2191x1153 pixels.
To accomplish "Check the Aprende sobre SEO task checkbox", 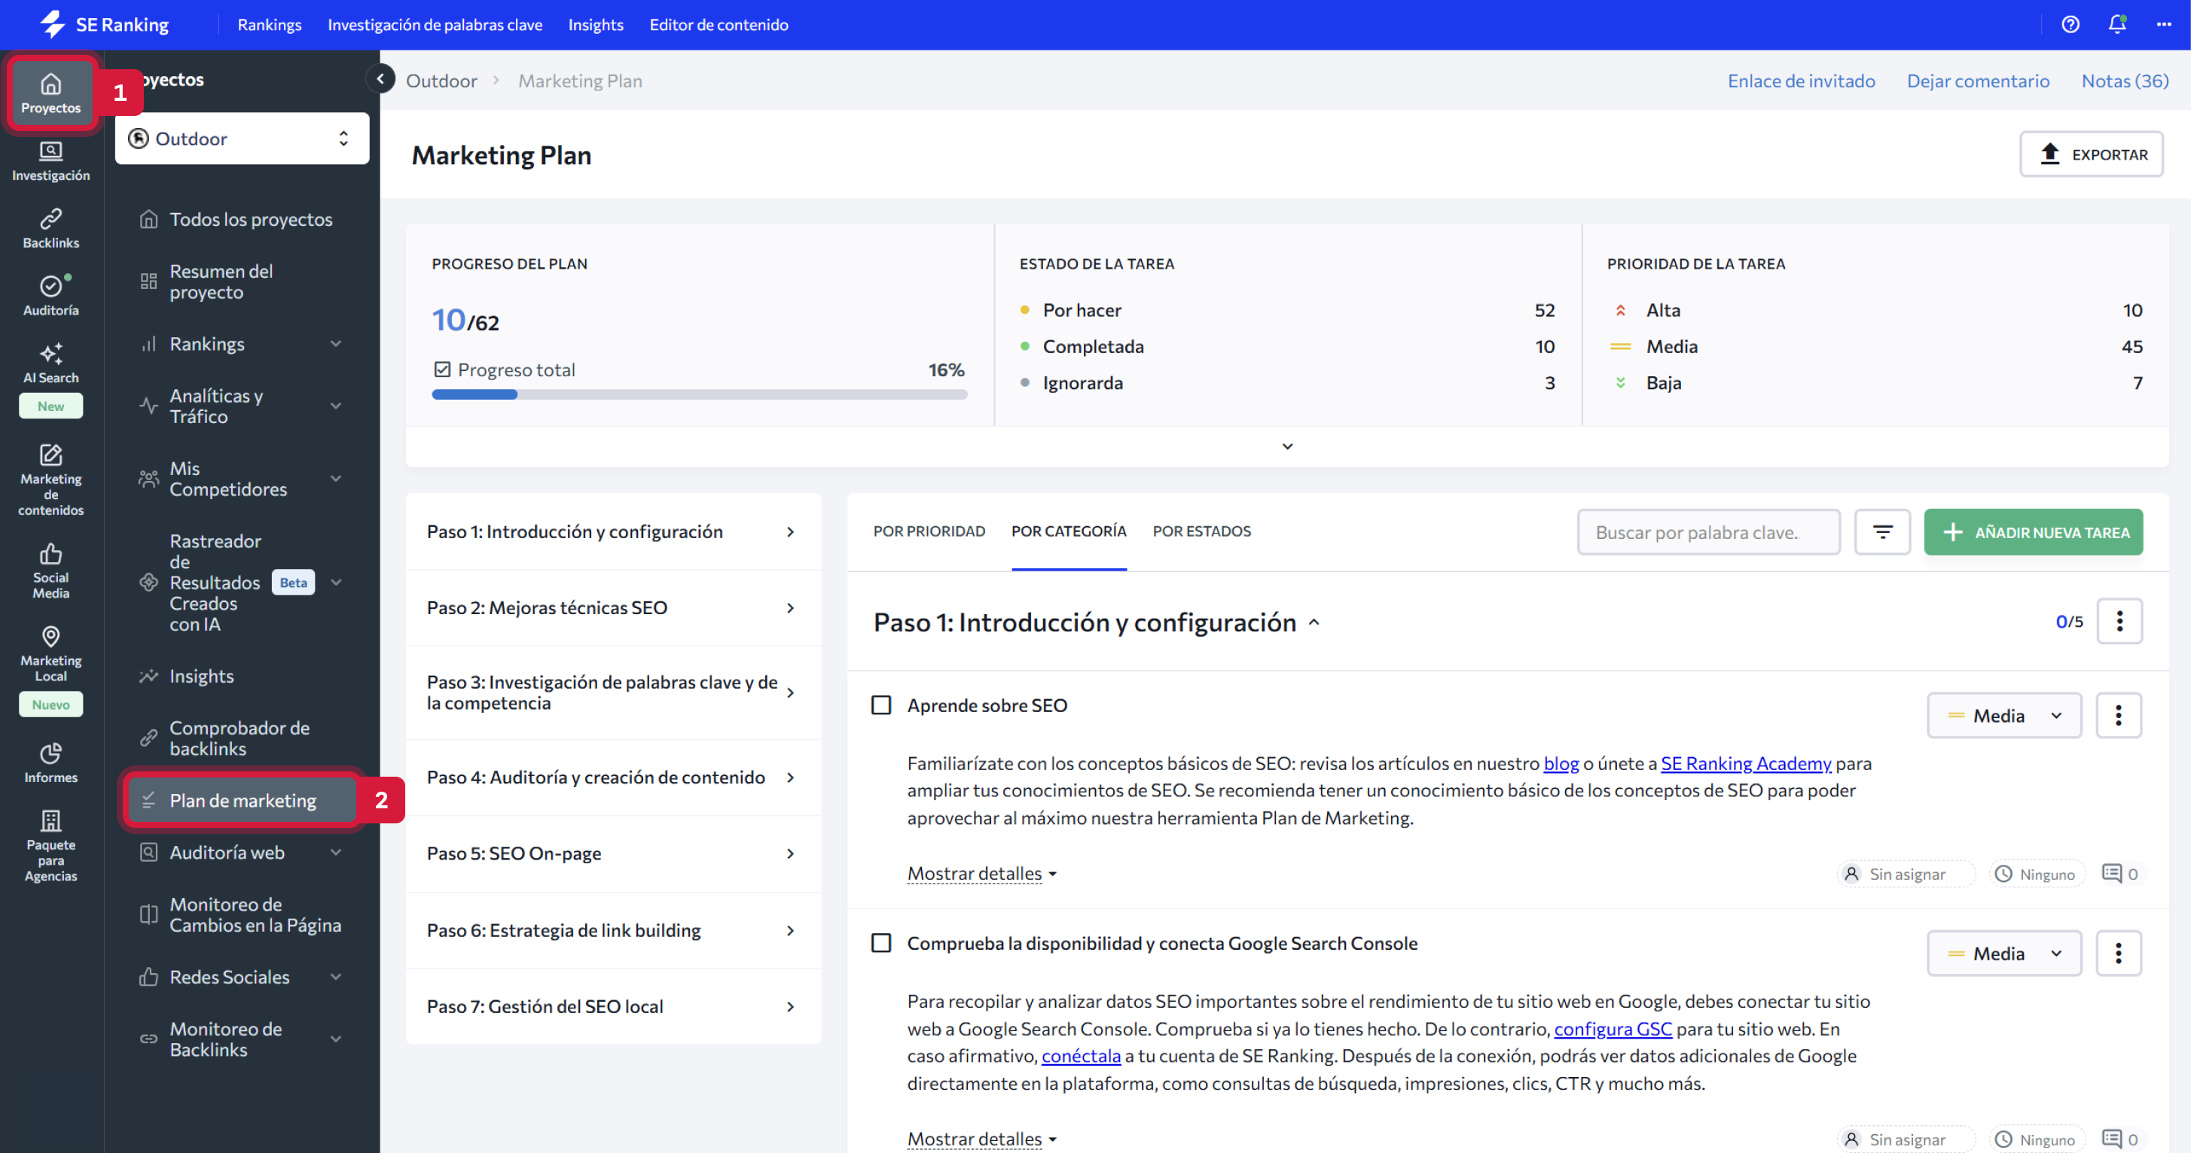I will pos(881,705).
